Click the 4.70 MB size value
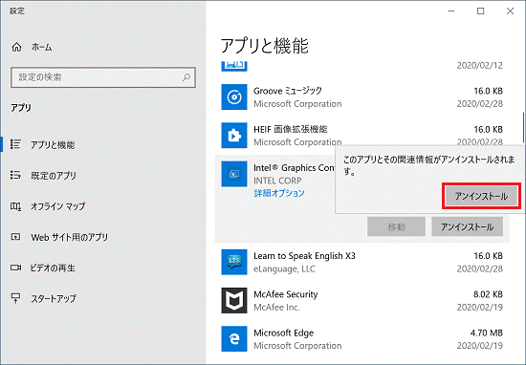 (487, 333)
